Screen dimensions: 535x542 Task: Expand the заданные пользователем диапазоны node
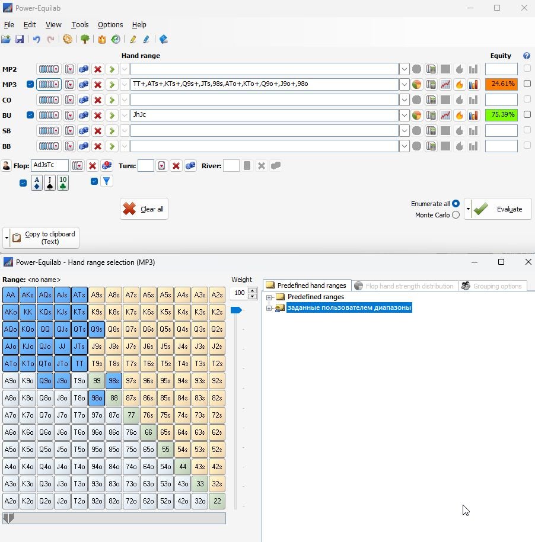pyautogui.click(x=269, y=308)
